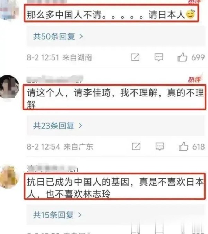Viewport: 208px width, 234px height.
Task: Open the comment mentioning 李佳琦
Action: 114,97
